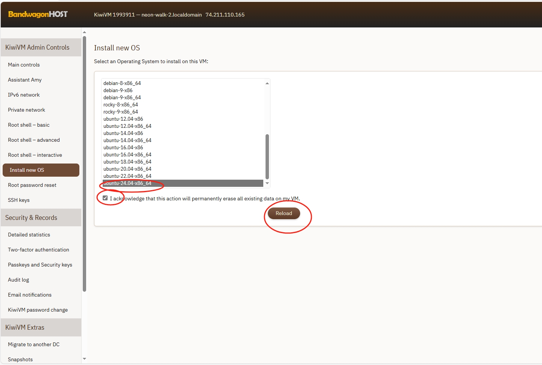Viewport: 542px width, 365px height.
Task: Click the IP address 74.211.110.165
Action: (225, 15)
